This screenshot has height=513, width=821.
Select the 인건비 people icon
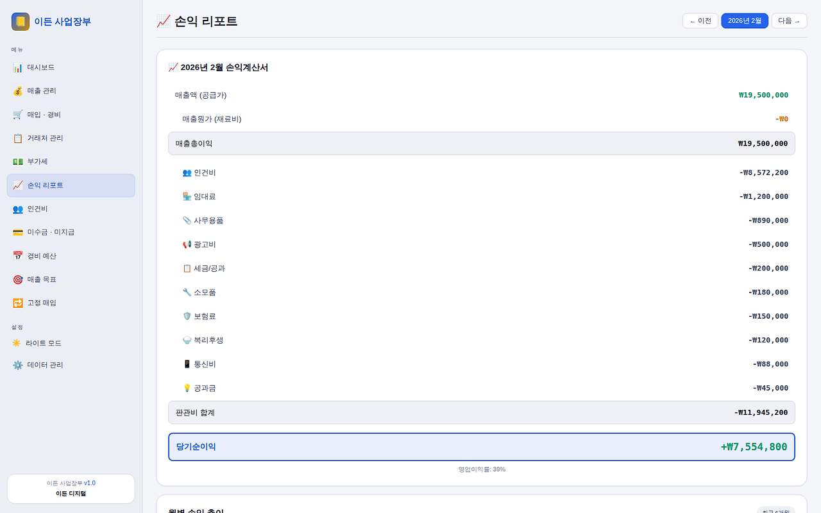coord(18,208)
